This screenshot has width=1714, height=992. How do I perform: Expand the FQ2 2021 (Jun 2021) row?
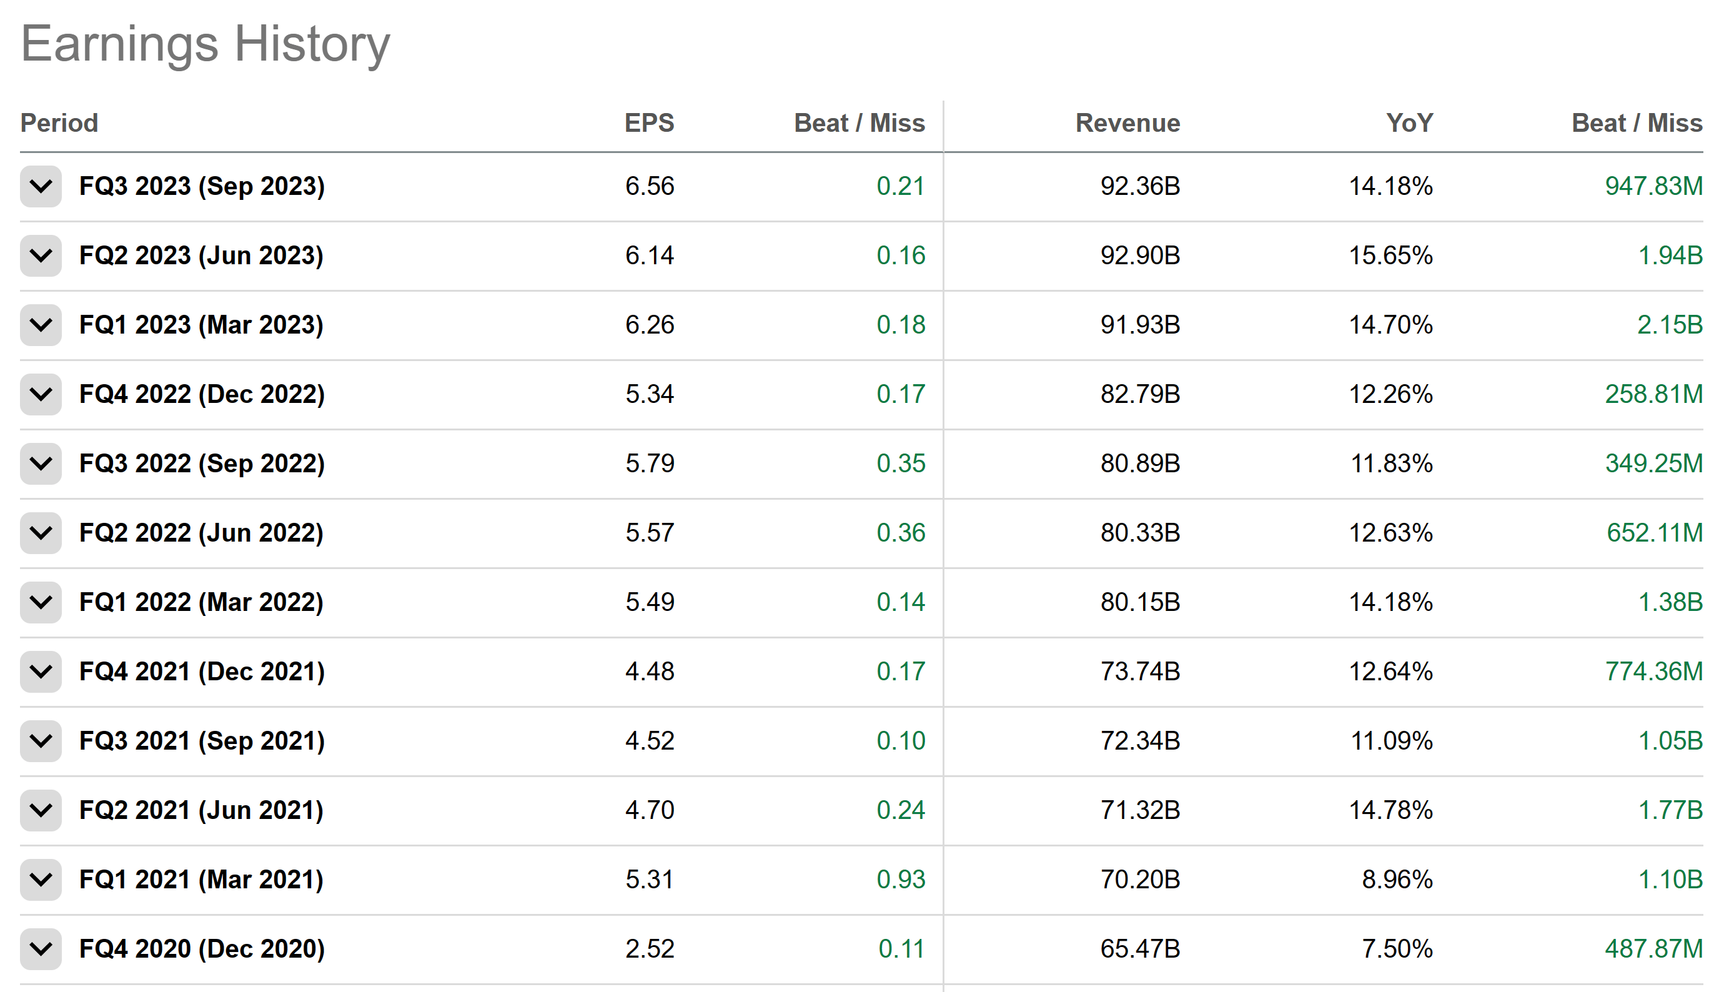pyautogui.click(x=41, y=811)
